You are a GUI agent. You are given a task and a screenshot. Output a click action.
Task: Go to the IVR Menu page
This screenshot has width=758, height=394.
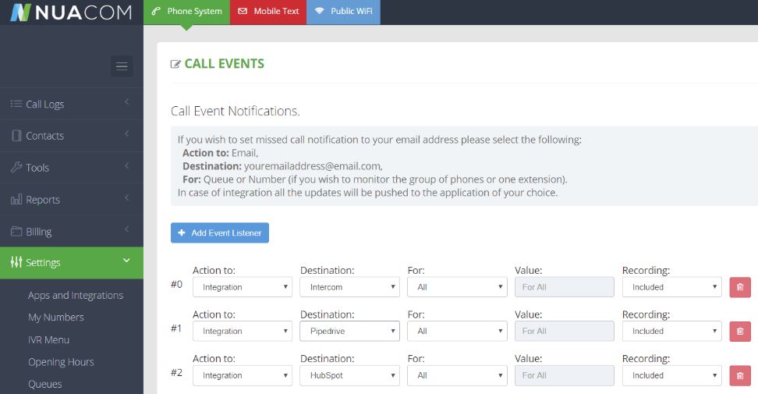[x=48, y=340]
